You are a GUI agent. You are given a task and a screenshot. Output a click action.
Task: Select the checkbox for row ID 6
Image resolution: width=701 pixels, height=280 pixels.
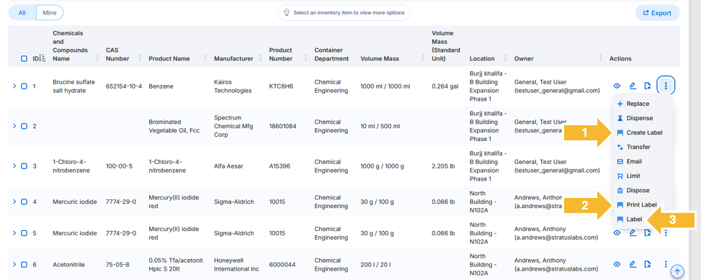click(24, 264)
